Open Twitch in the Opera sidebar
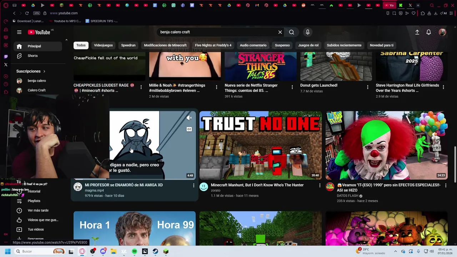This screenshot has height=257, width=457. click(6, 57)
